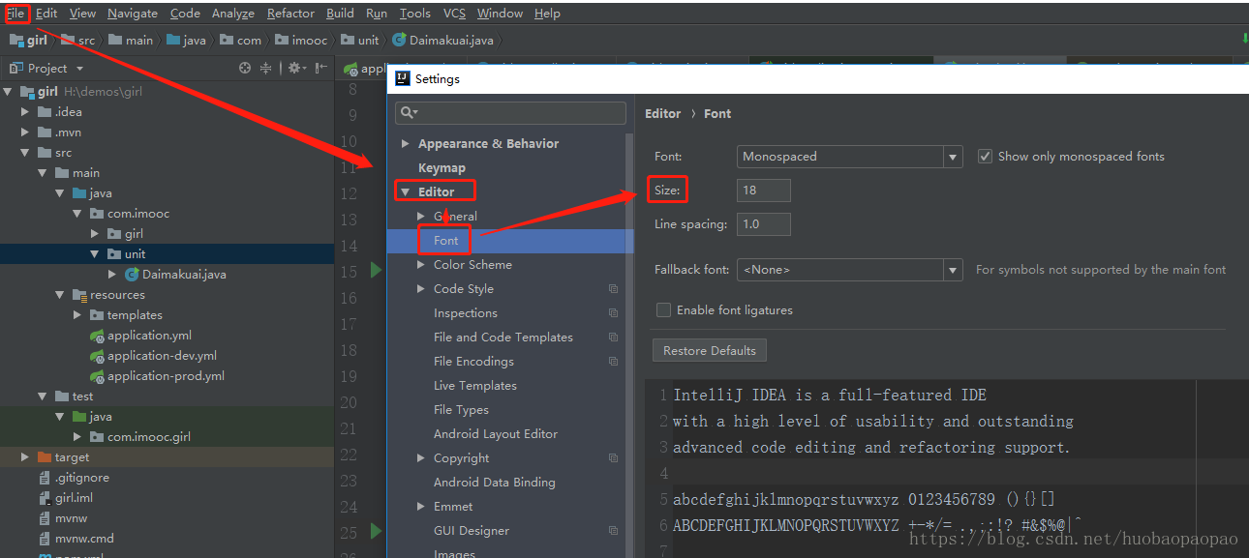Click the Scroll from Source target icon
Screen dimensions: 1249x558
pos(245,68)
